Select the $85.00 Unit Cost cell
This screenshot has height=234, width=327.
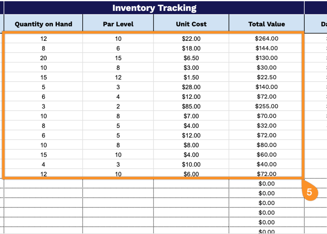click(191, 106)
